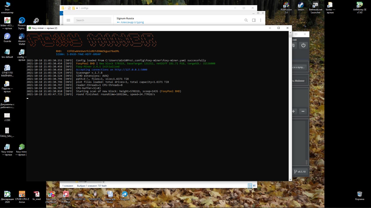Launch Telegram from the desktop shortcut
Image resolution: width=371 pixels, height=208 pixels.
click(x=125, y=196)
